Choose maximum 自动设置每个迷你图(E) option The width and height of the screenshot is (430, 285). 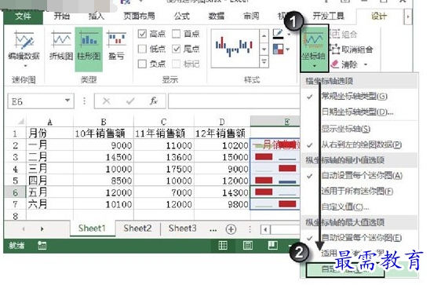click(359, 238)
